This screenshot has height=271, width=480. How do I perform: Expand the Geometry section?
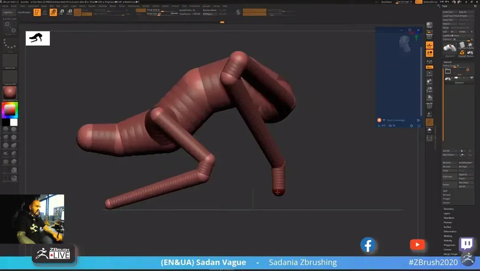point(448,209)
